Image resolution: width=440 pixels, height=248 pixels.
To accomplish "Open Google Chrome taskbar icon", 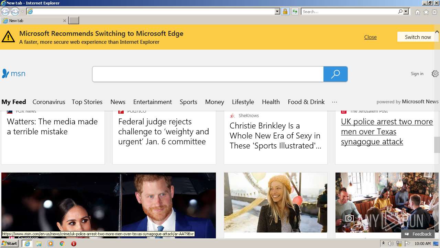I will (x=62, y=244).
